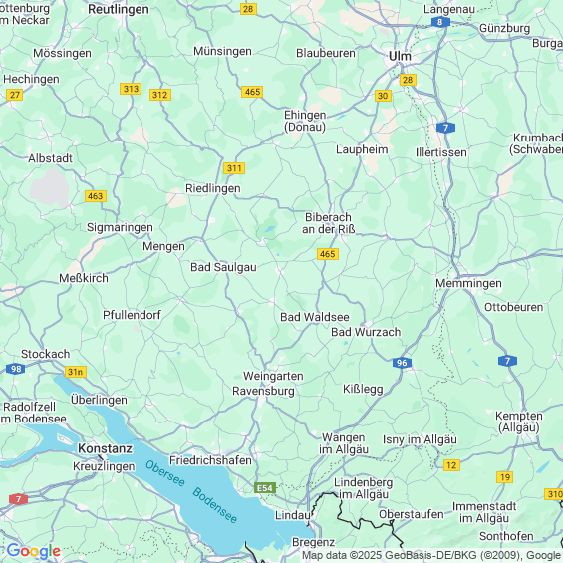Click the Friedrichshafen label on the lakeshore
This screenshot has height=563, width=563.
click(210, 460)
